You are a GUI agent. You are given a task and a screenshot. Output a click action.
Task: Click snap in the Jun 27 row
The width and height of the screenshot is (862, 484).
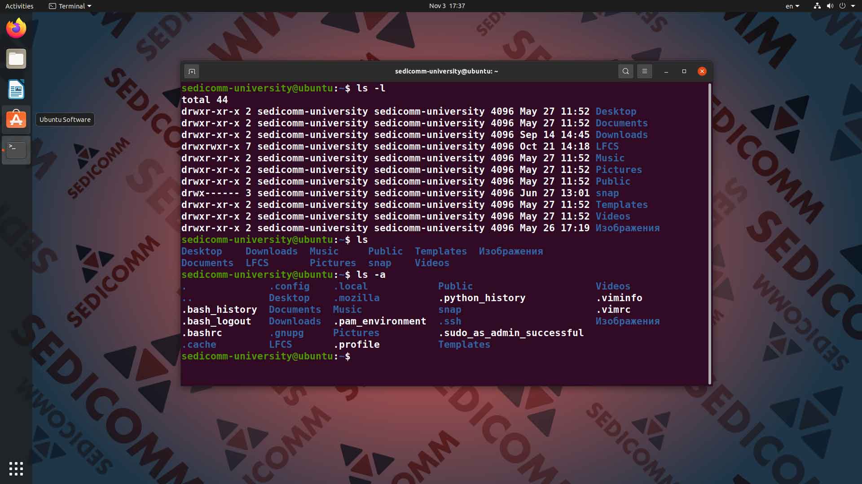pos(607,193)
